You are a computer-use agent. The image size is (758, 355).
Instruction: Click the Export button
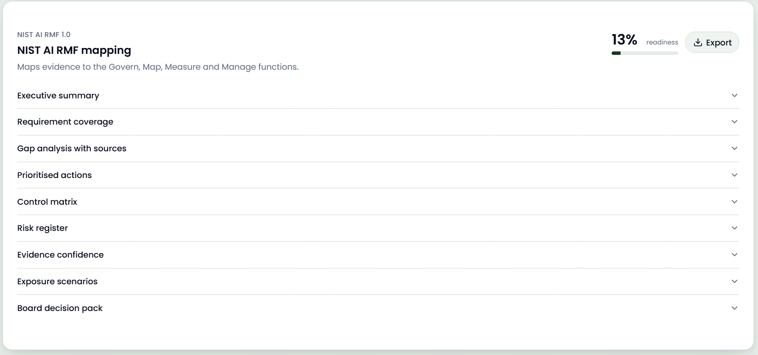[712, 43]
